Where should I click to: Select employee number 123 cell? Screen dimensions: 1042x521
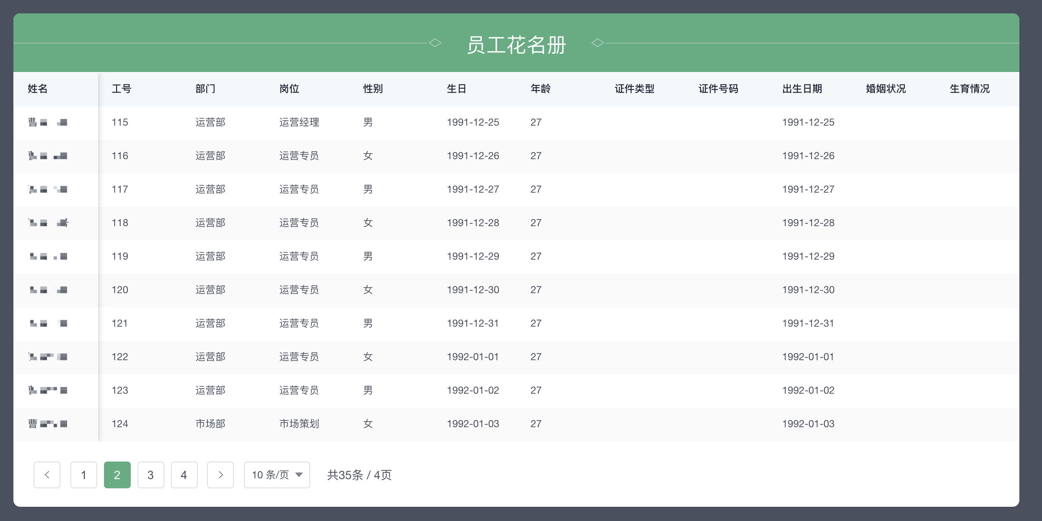click(x=120, y=390)
